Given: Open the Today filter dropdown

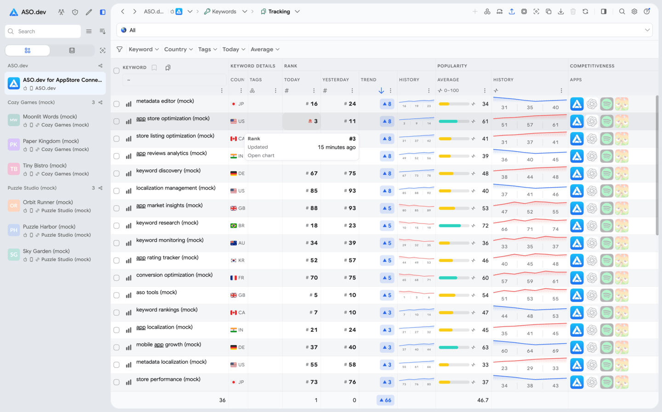Looking at the screenshot, I should pyautogui.click(x=234, y=49).
